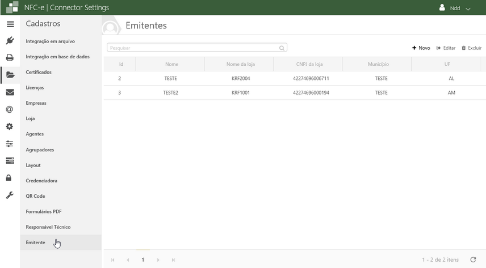Click the printer icon in sidebar
This screenshot has height=268, width=486.
click(10, 58)
